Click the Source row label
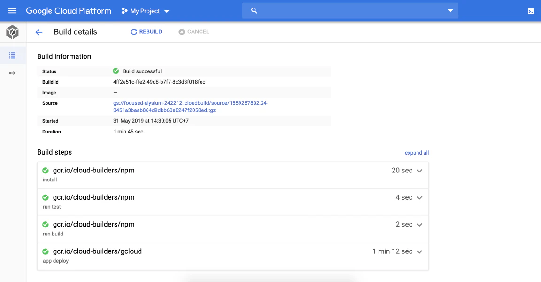The height and width of the screenshot is (282, 541). pyautogui.click(x=50, y=103)
